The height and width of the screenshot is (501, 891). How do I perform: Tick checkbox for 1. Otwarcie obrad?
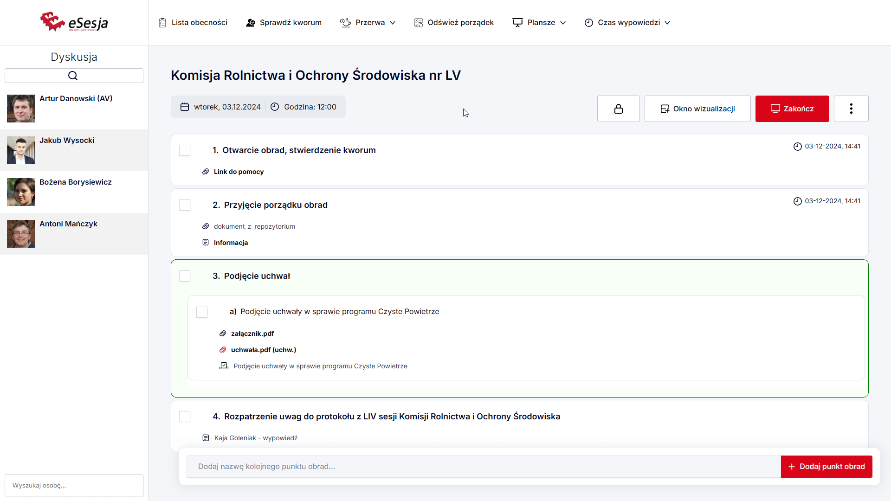[x=185, y=150]
